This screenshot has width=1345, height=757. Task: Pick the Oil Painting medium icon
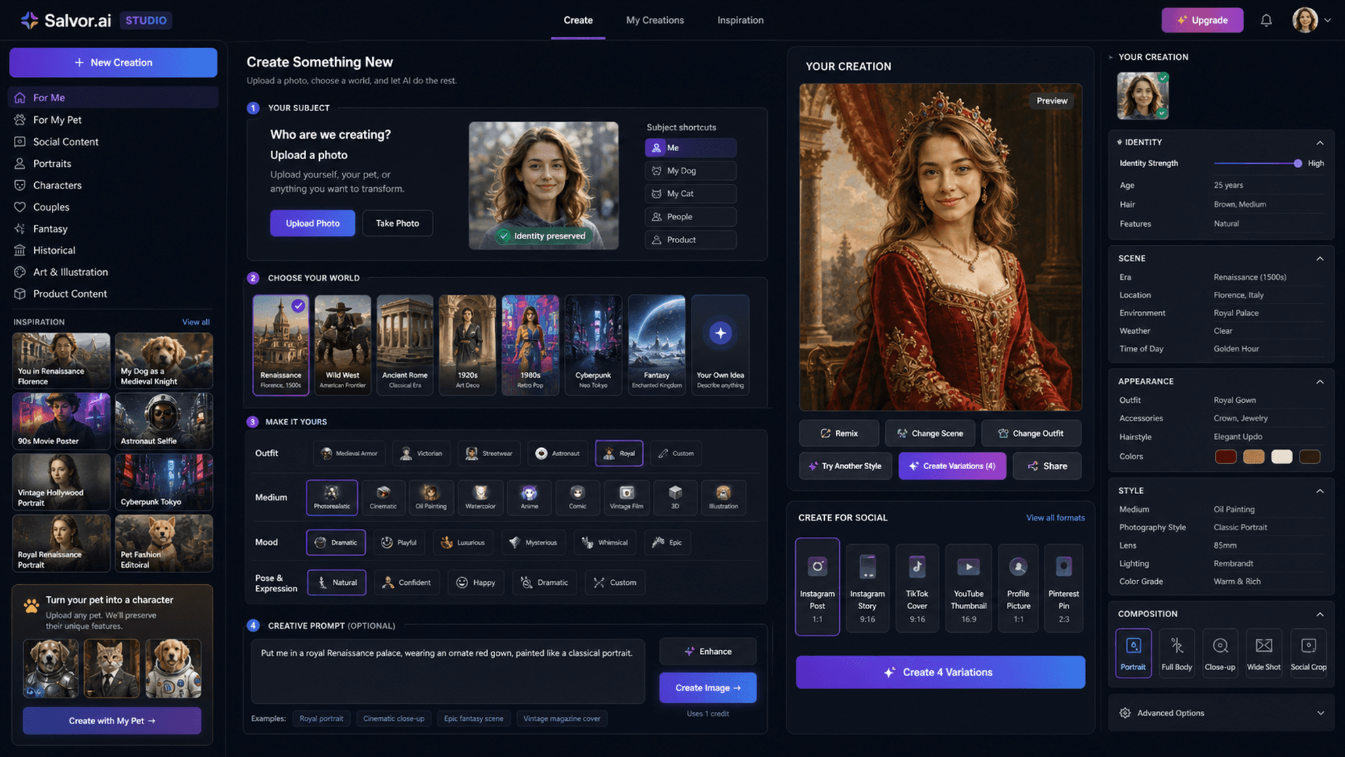coord(431,492)
